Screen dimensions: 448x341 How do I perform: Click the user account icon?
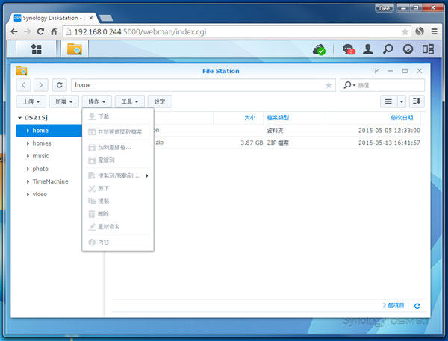[368, 49]
